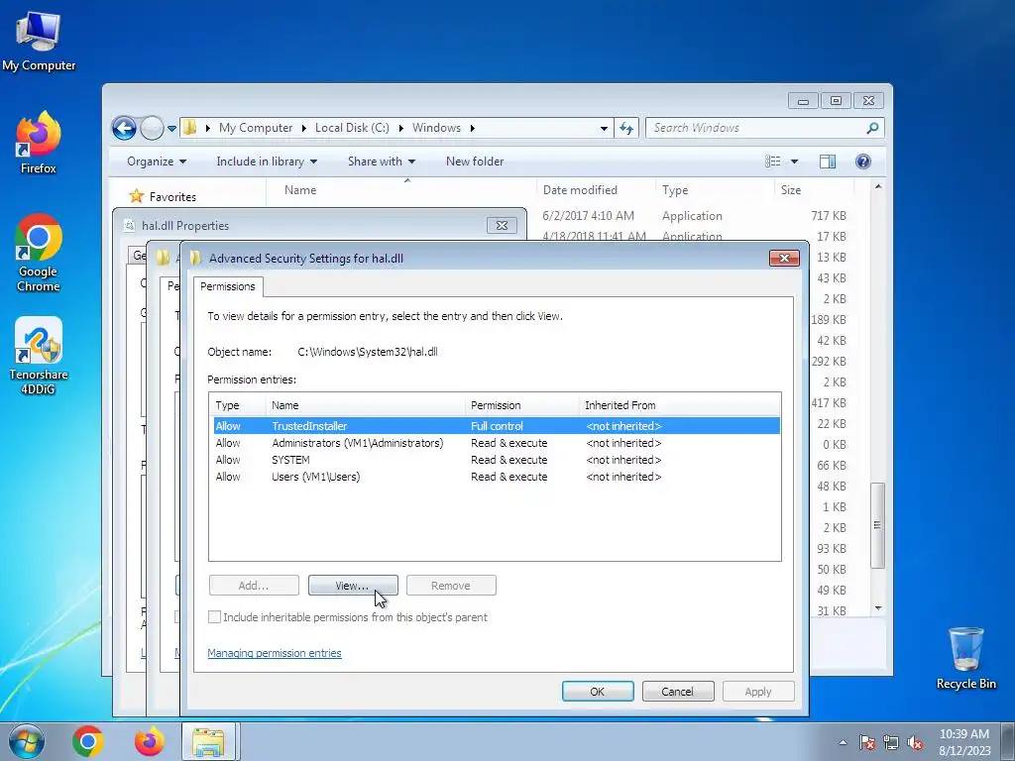Toggle Include inheritable permissions checkbox

click(x=214, y=617)
